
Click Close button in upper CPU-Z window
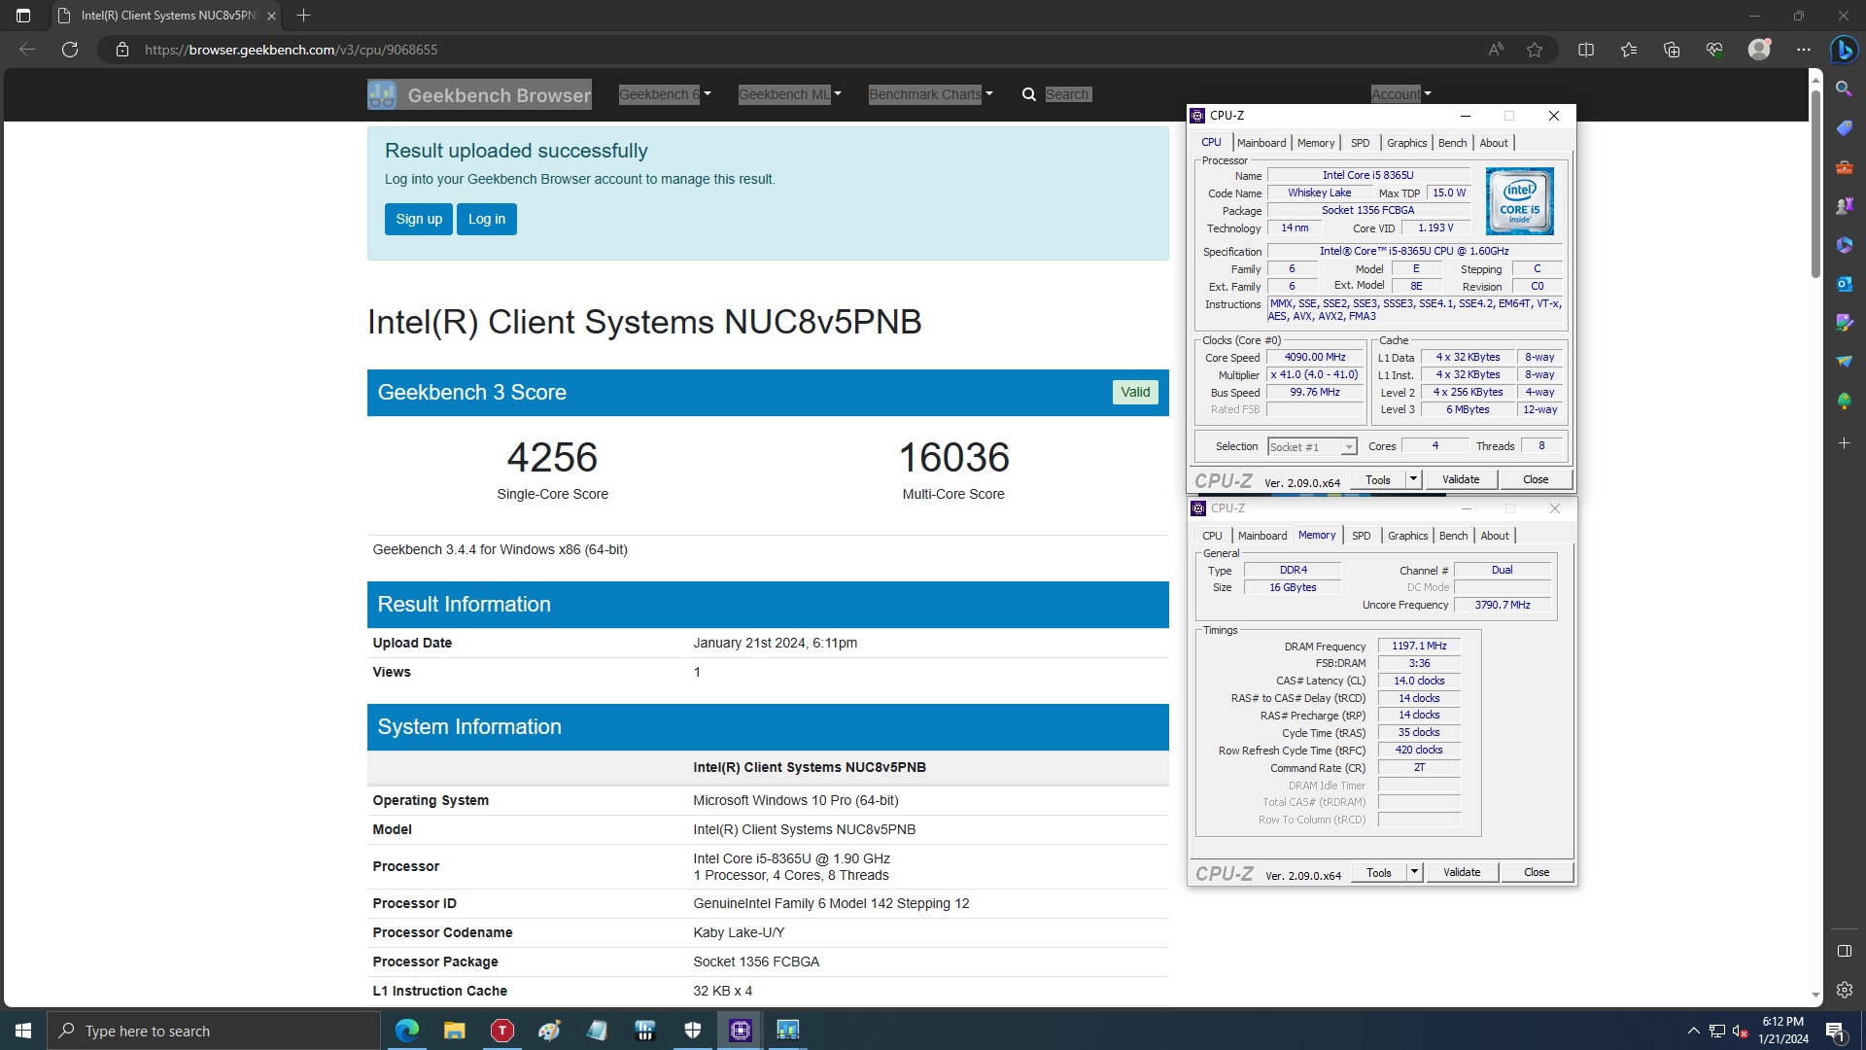pos(1536,479)
